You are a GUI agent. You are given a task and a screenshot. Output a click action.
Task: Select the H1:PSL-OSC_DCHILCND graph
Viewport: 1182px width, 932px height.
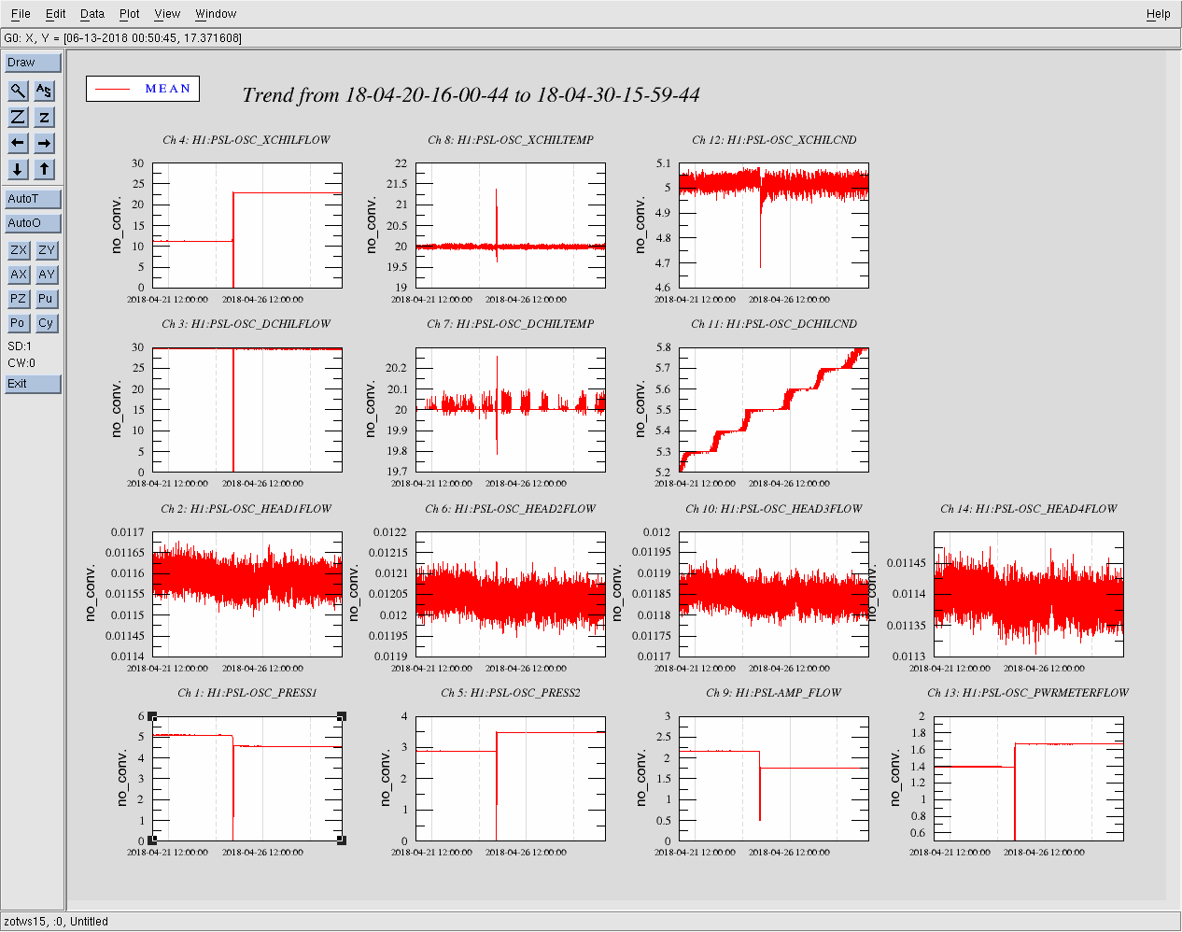[773, 410]
